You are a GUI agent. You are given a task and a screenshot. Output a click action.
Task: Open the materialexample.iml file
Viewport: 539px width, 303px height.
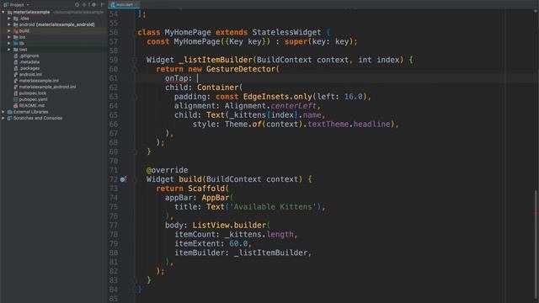tap(39, 81)
